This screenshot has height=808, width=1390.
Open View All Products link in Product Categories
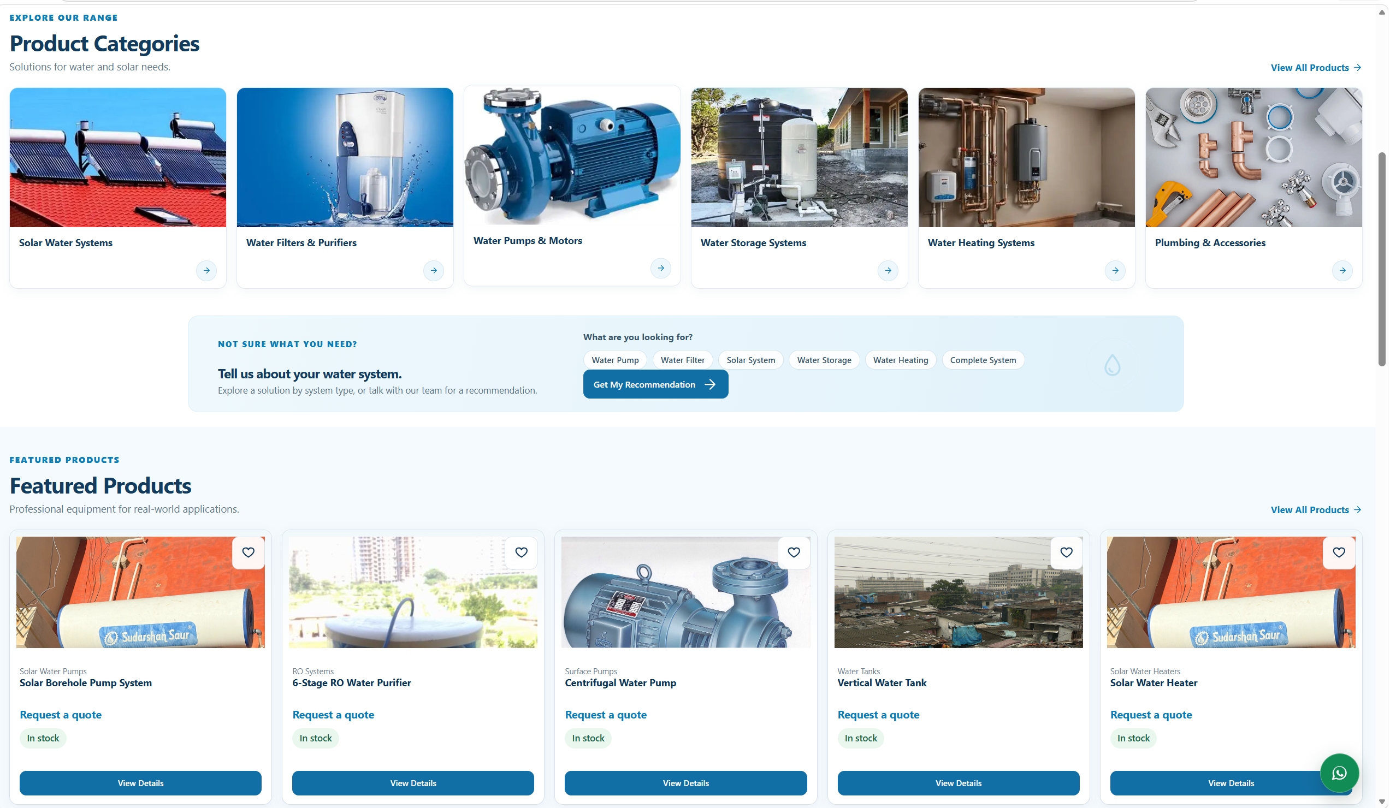tap(1316, 68)
